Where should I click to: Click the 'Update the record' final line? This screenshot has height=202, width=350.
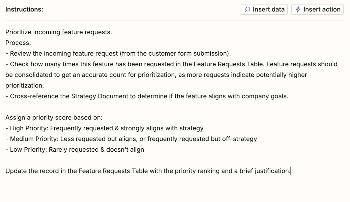point(148,171)
